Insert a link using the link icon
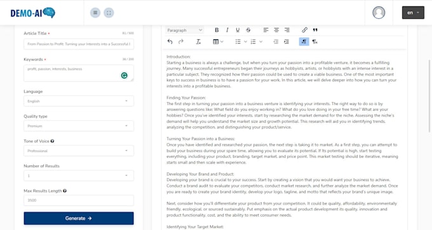 pos(304,30)
